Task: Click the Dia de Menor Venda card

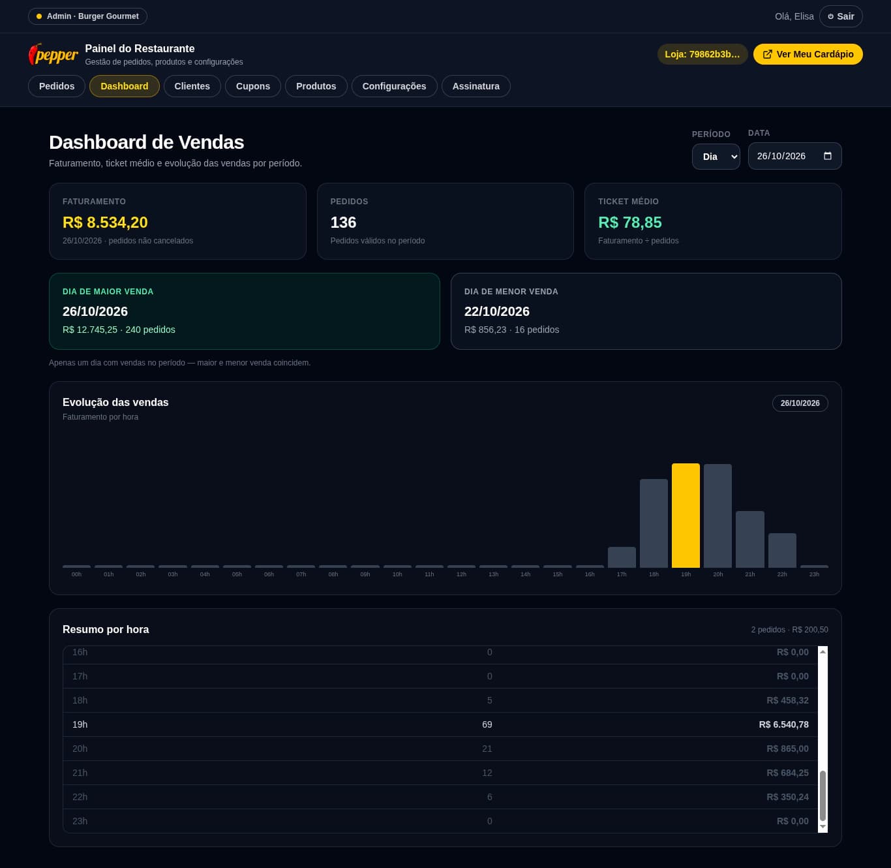Action: click(646, 311)
